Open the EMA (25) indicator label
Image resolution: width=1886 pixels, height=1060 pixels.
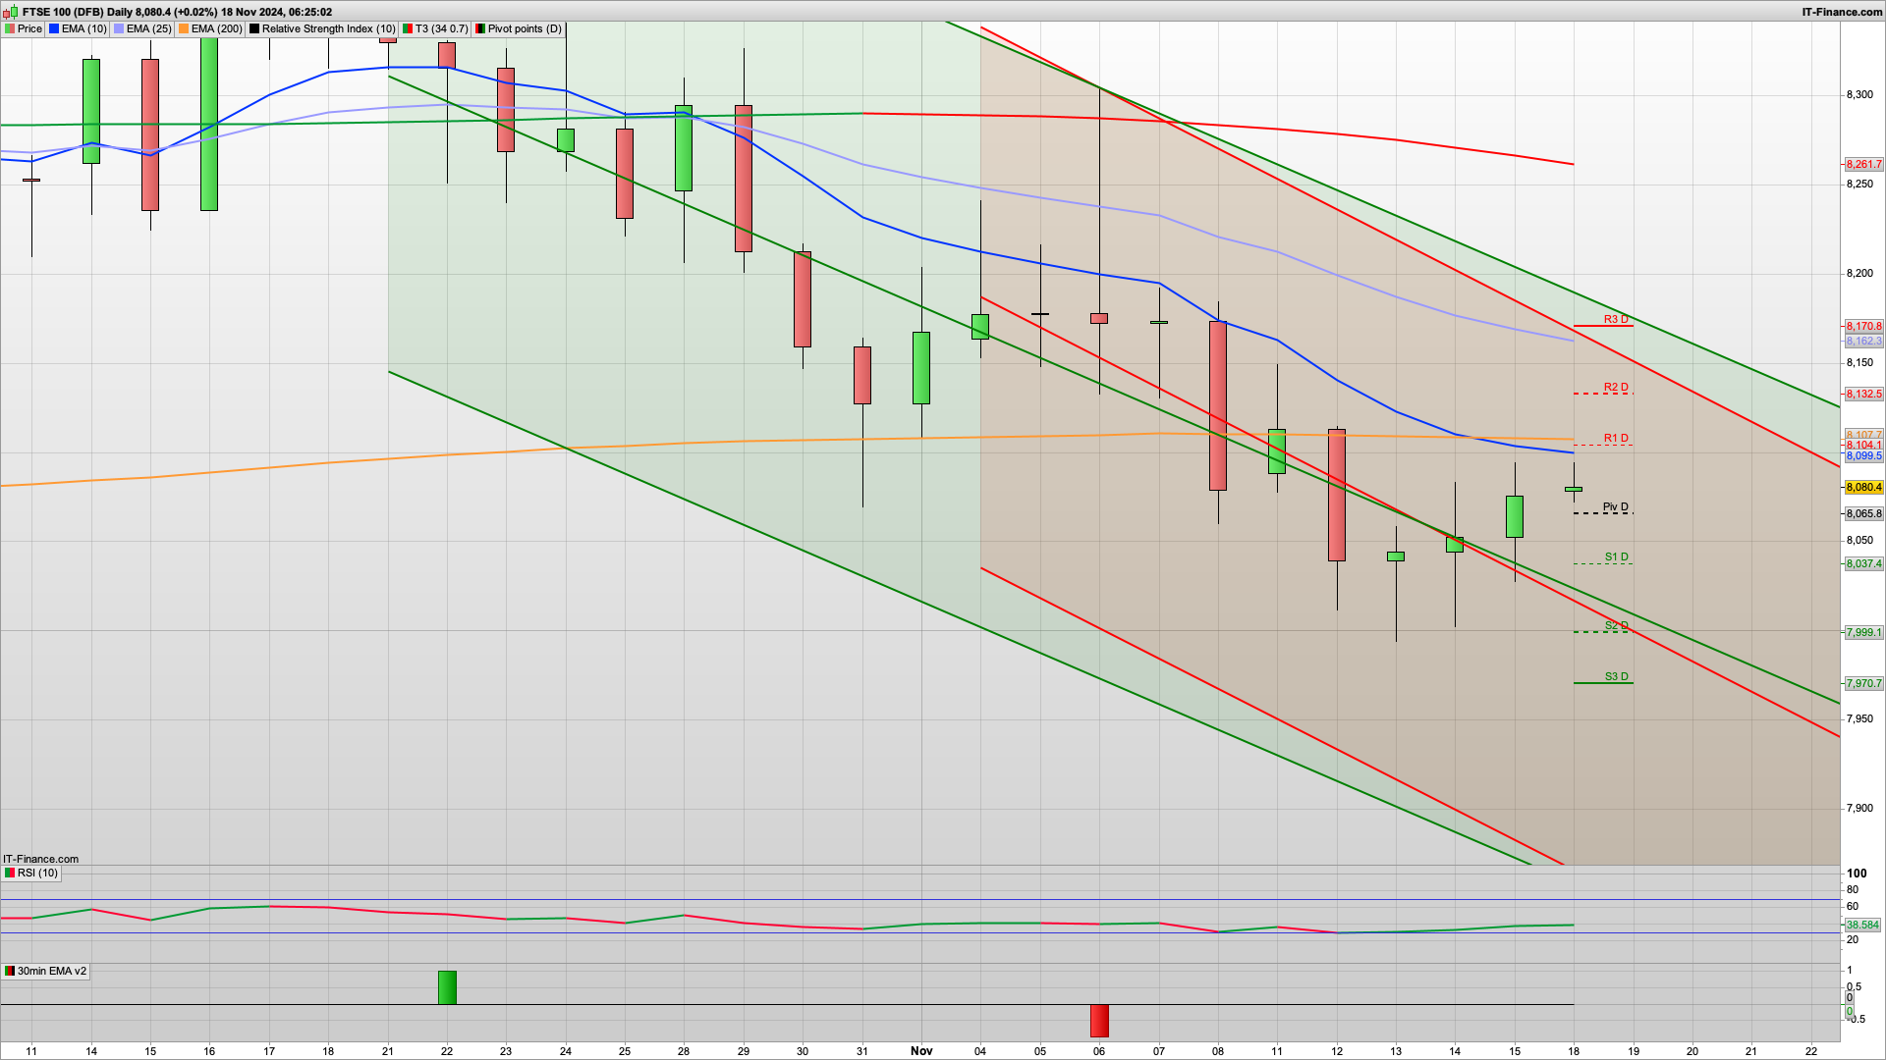coord(149,28)
